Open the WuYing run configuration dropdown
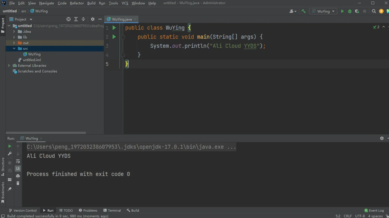The image size is (389, 218). pyautogui.click(x=323, y=11)
